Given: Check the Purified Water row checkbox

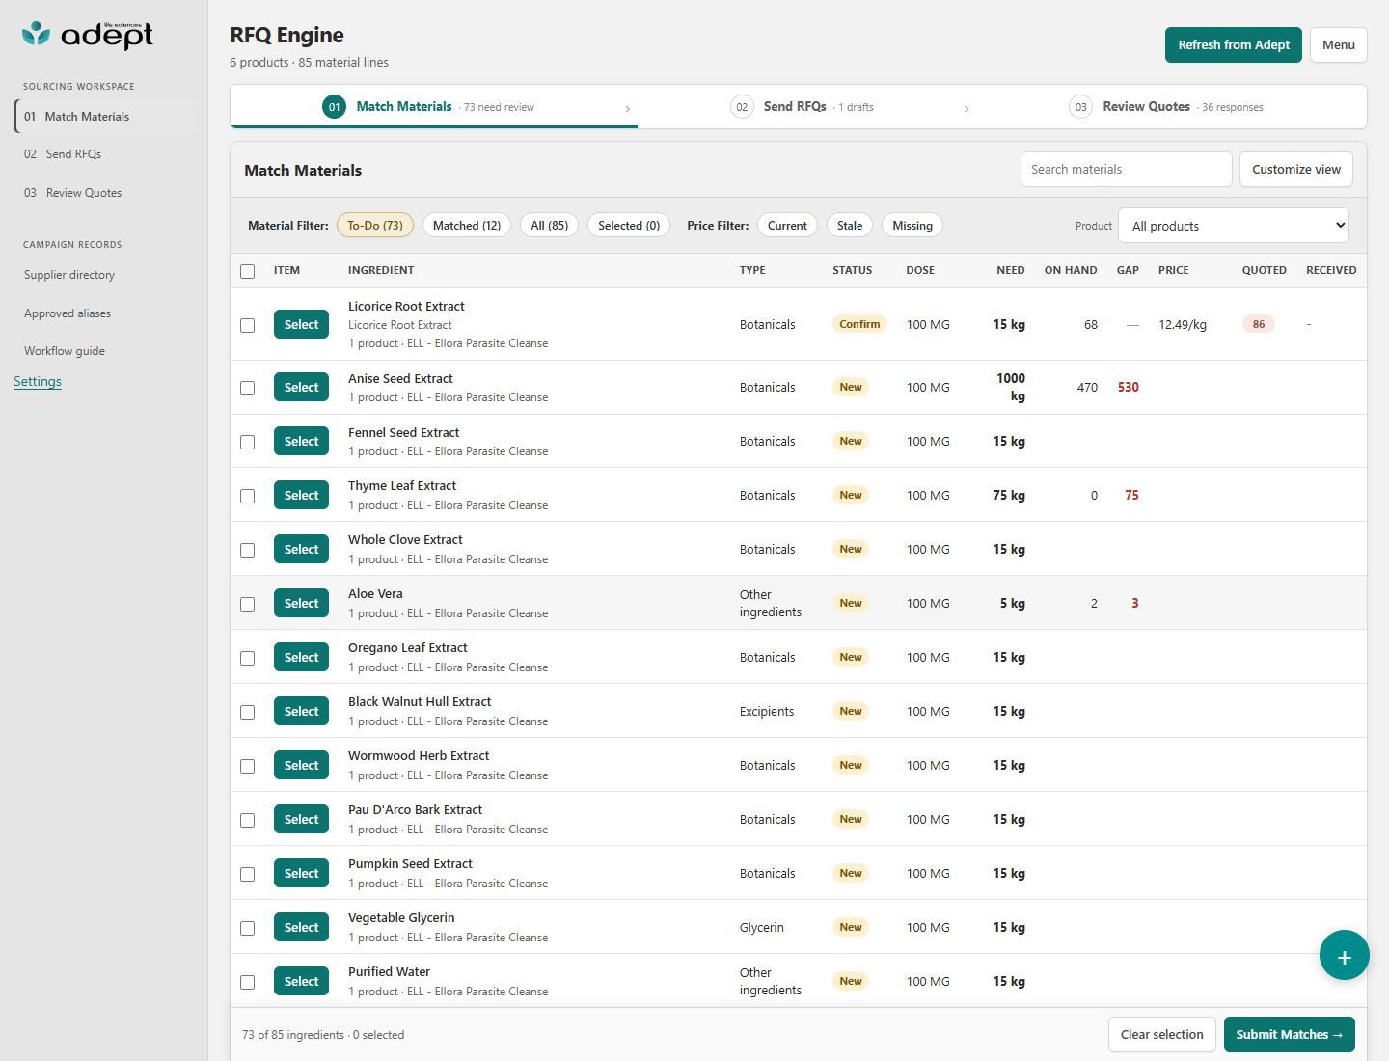Looking at the screenshot, I should pyautogui.click(x=248, y=982).
